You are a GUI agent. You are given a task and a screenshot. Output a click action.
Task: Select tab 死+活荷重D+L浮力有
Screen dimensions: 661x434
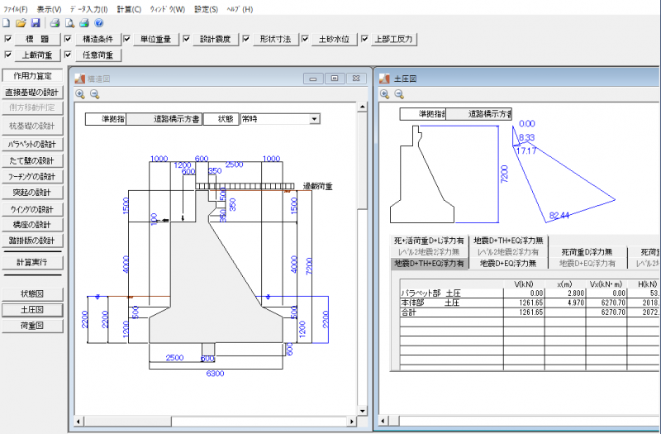click(x=429, y=241)
